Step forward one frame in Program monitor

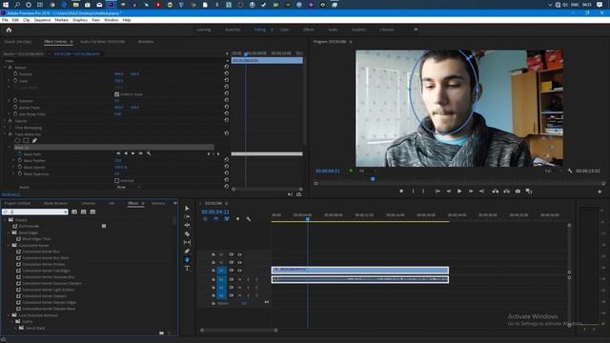470,192
